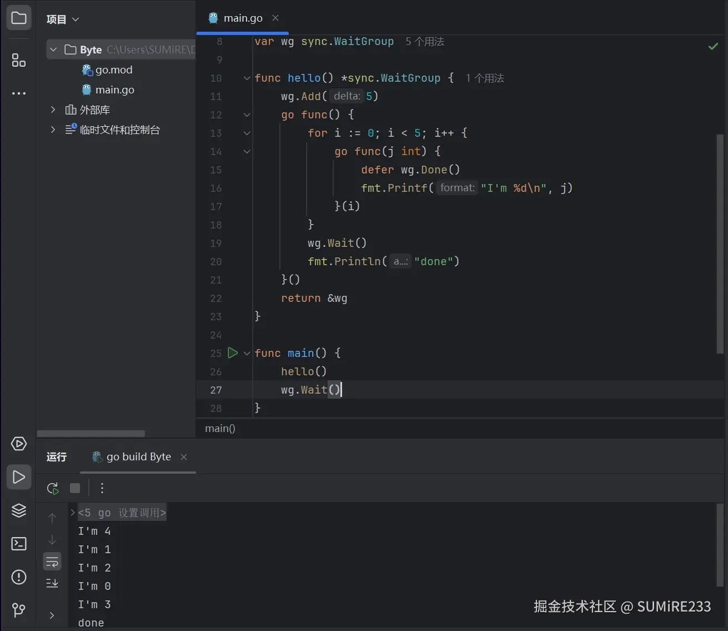728x631 pixels.
Task: Open the 项目 view dropdown
Action: coord(63,19)
